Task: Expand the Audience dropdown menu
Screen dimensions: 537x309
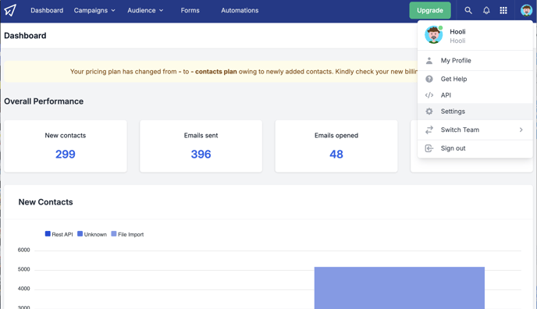Action: pyautogui.click(x=145, y=11)
